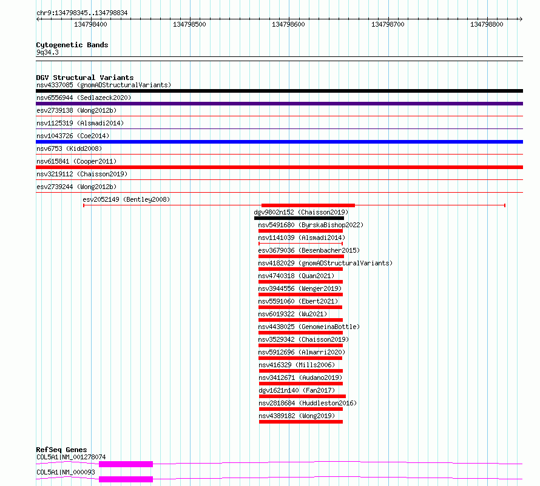Open variant nsv416329 (Mills2006)
540x486 pixels.
point(297,365)
